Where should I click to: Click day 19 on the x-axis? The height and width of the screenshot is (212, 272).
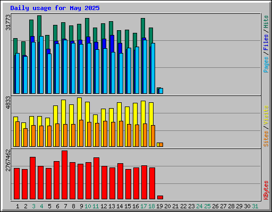[159, 206]
